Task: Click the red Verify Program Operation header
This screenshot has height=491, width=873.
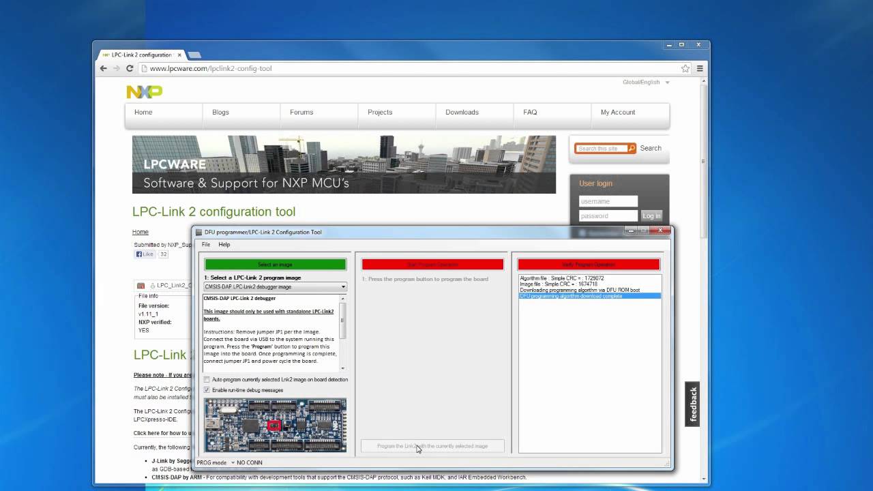Action: (x=589, y=265)
